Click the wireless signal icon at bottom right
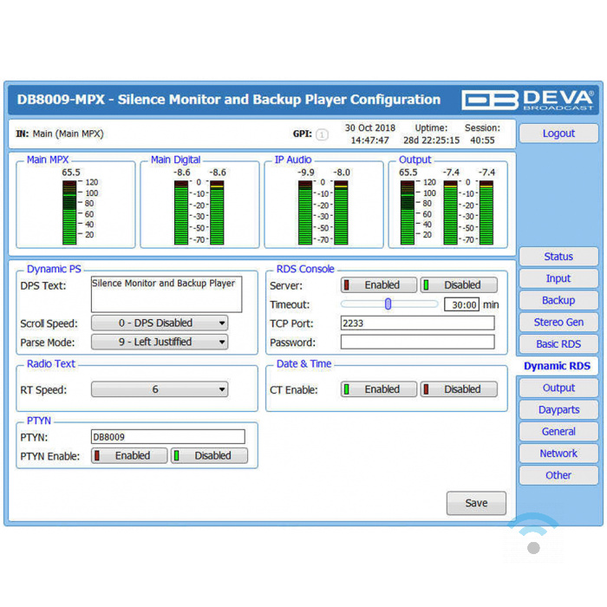Viewport: 607px width, 607px height. click(x=533, y=537)
